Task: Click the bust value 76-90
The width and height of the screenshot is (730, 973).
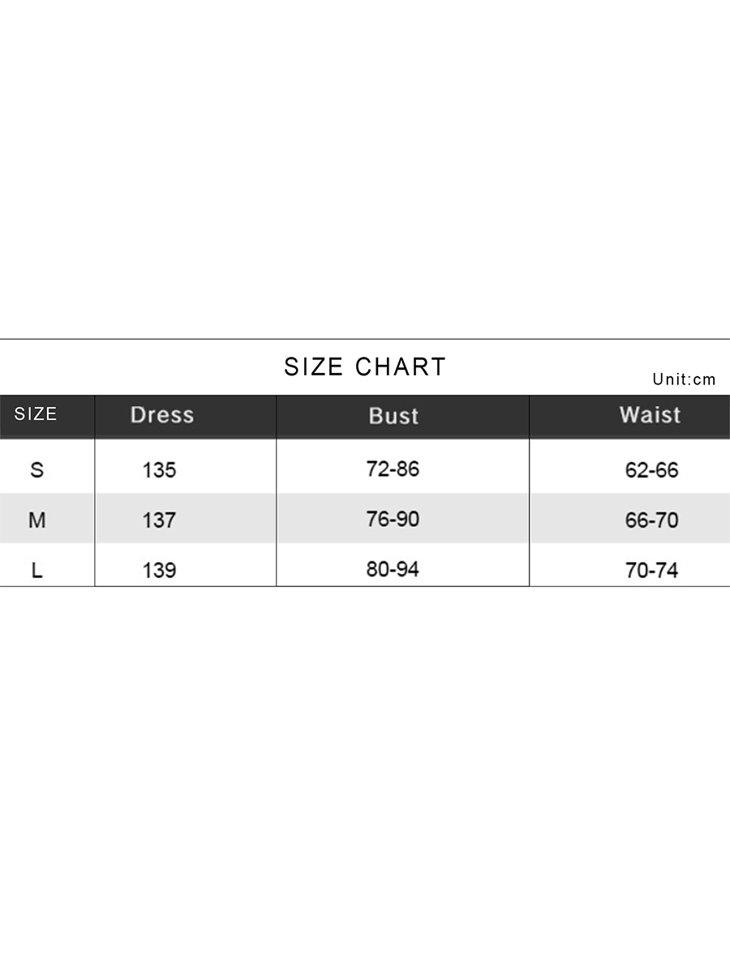Action: [x=393, y=519]
